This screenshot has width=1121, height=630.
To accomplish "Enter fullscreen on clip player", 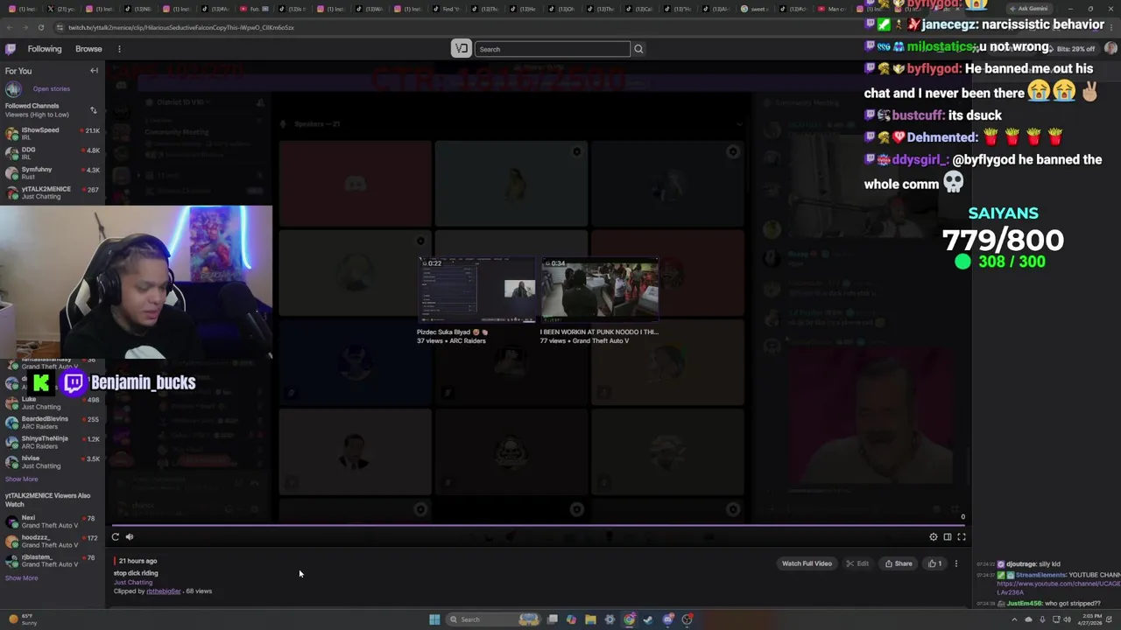I will (962, 537).
